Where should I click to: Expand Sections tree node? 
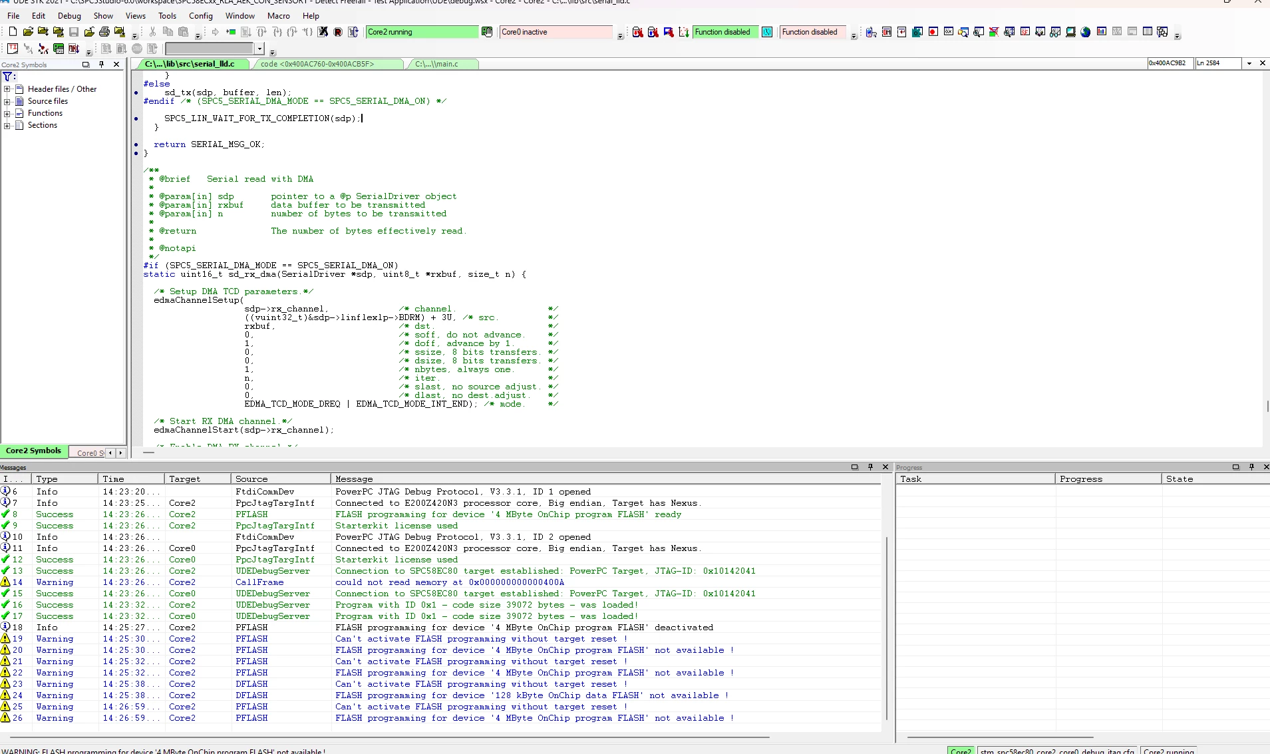point(7,125)
